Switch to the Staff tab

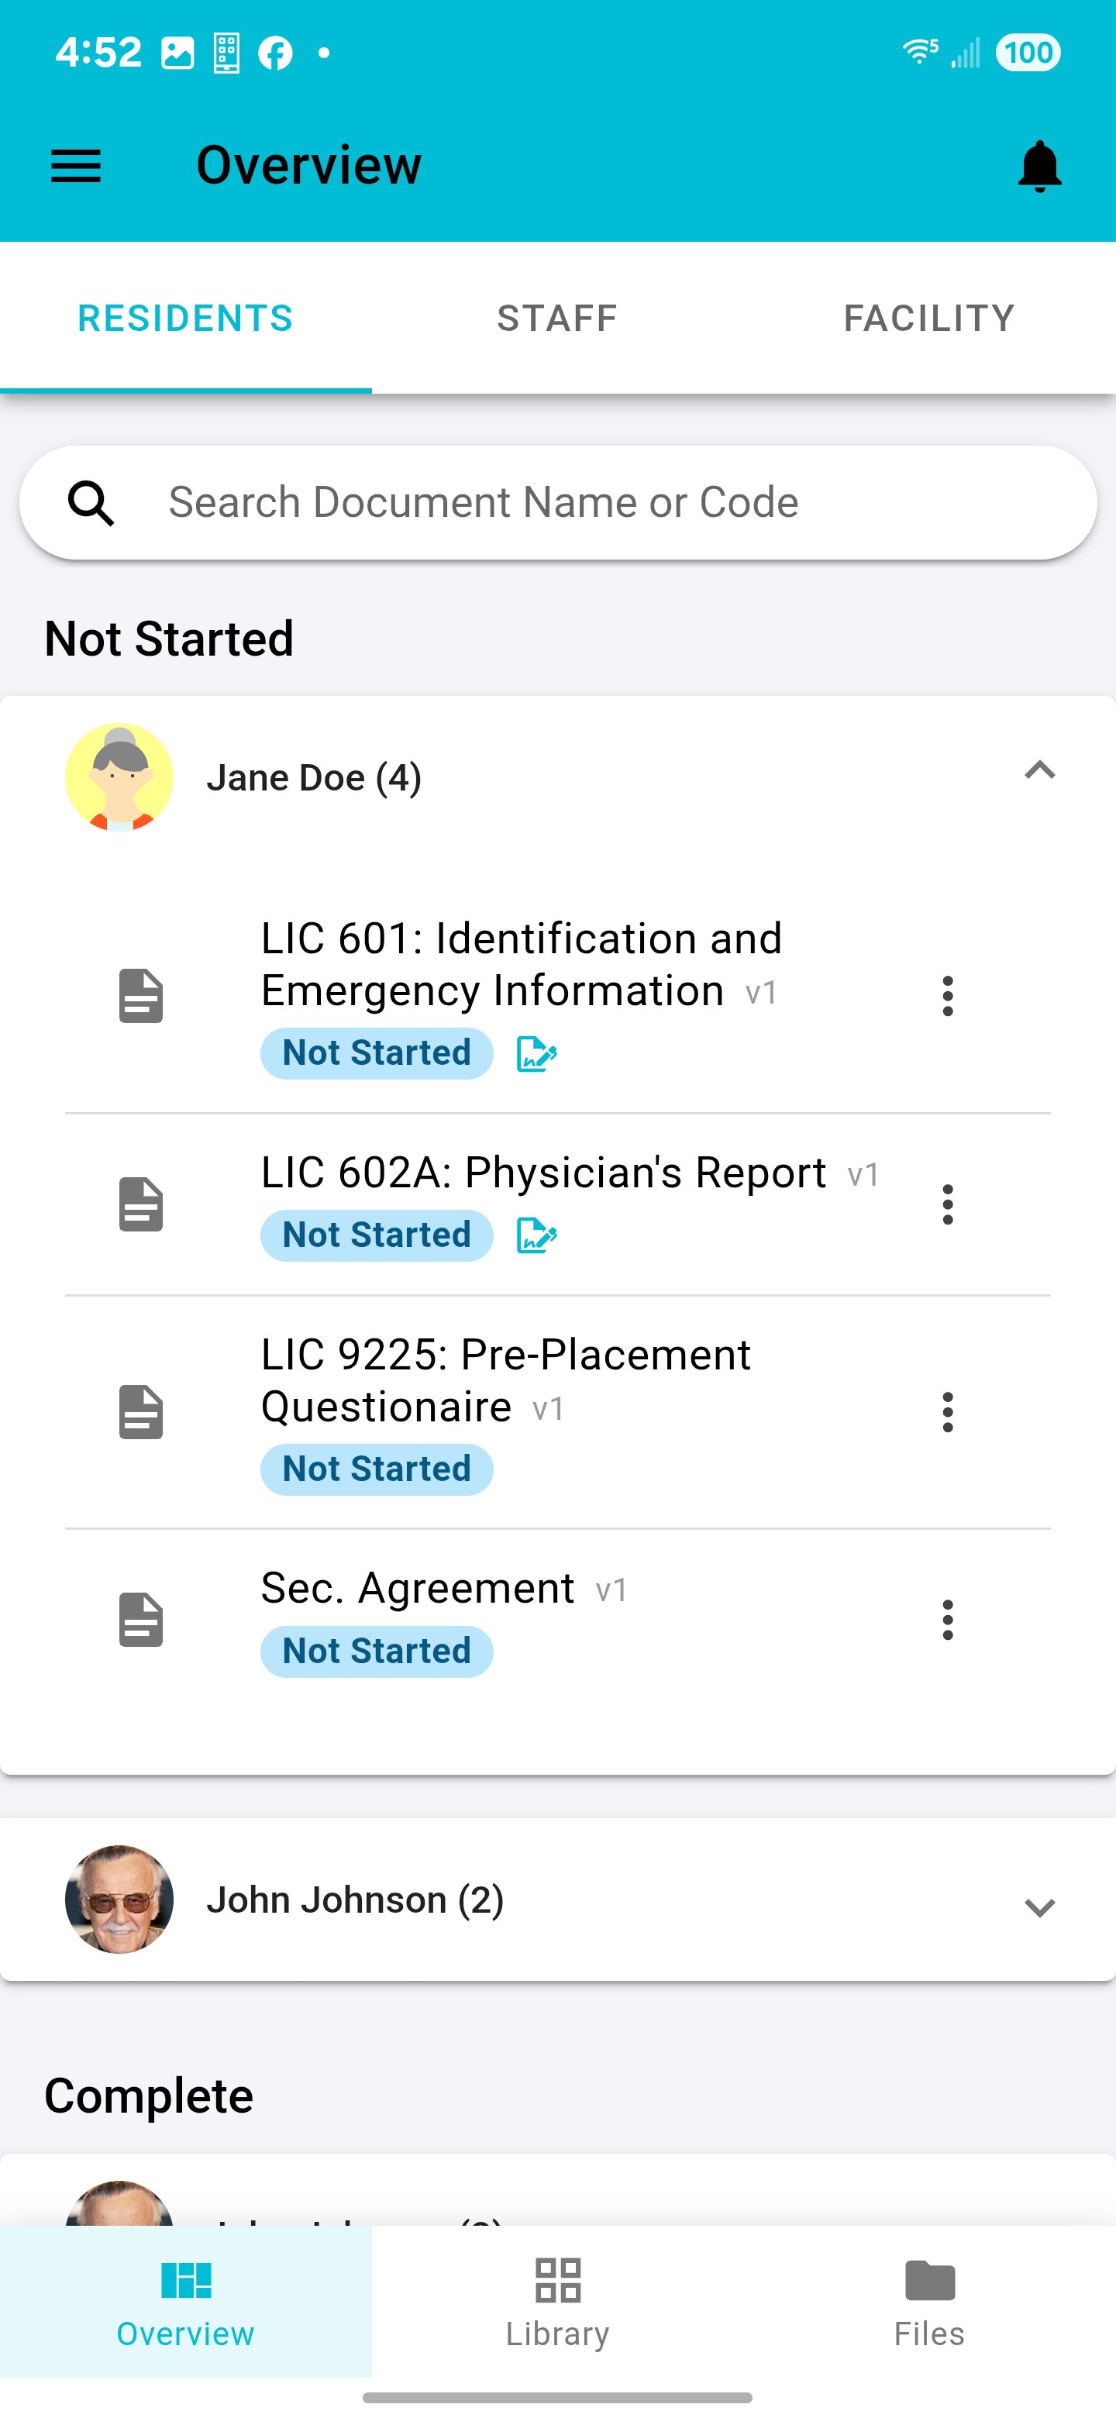tap(557, 319)
